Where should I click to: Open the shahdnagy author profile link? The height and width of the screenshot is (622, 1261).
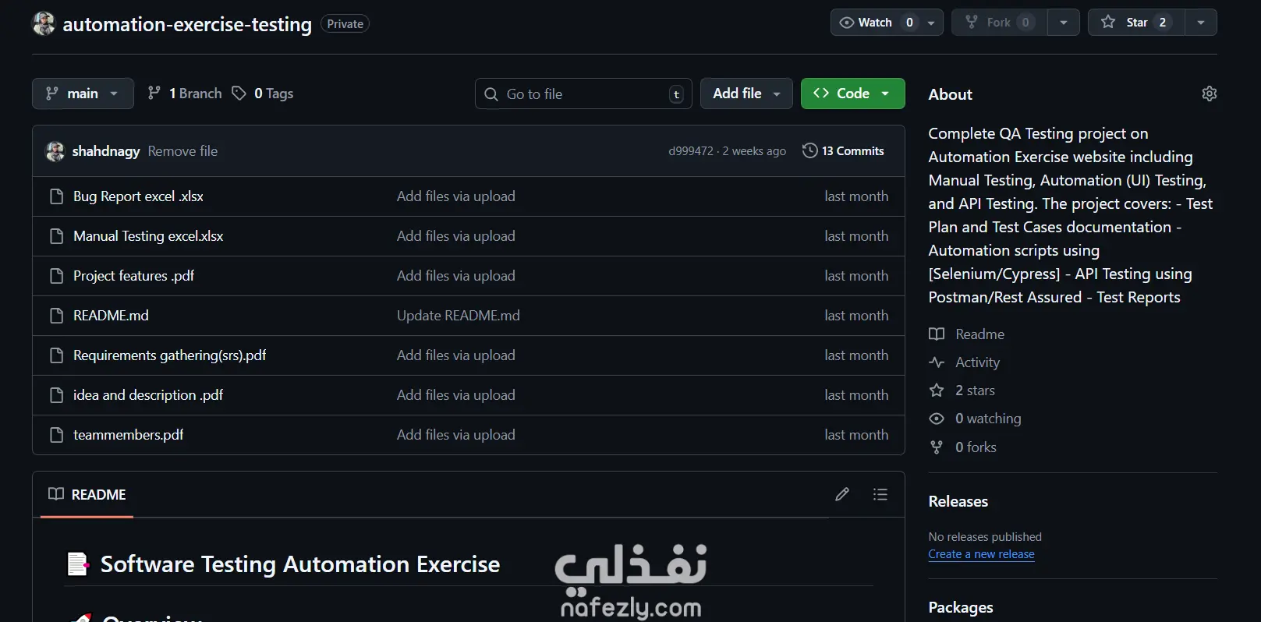[x=106, y=151]
